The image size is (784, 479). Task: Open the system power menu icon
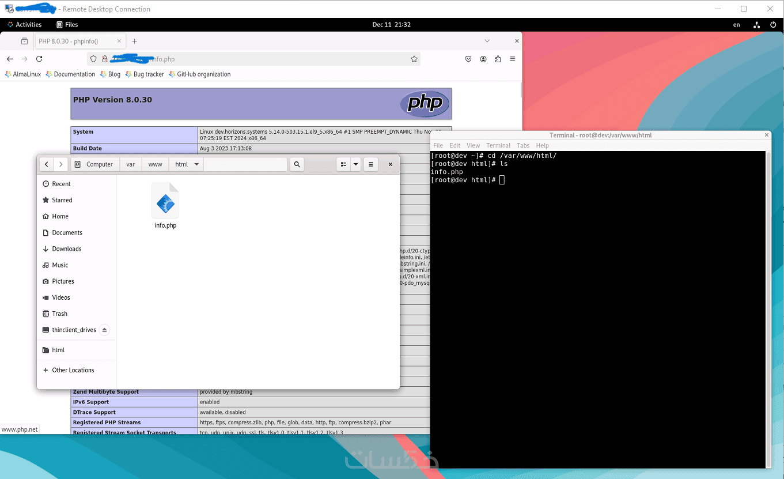point(773,25)
